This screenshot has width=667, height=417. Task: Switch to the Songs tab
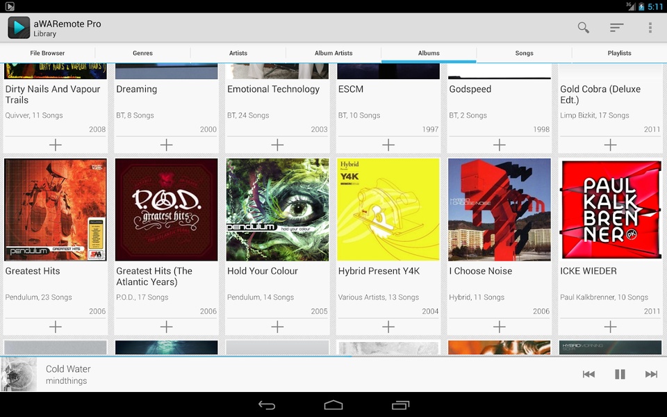click(524, 54)
